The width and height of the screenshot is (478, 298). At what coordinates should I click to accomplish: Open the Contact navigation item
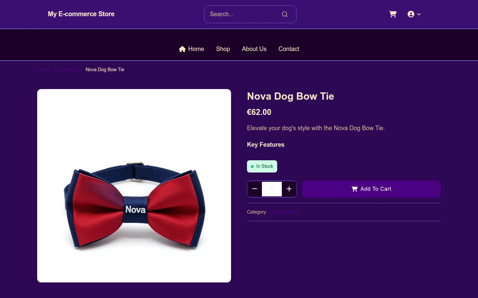coord(289,49)
